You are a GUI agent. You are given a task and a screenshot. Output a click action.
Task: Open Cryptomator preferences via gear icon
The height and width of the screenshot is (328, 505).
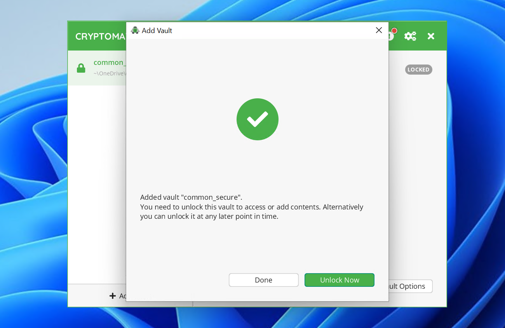[410, 36]
